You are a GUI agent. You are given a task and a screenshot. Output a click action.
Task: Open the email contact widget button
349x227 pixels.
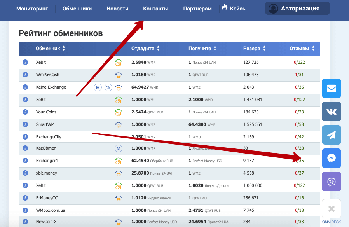(x=332, y=88)
